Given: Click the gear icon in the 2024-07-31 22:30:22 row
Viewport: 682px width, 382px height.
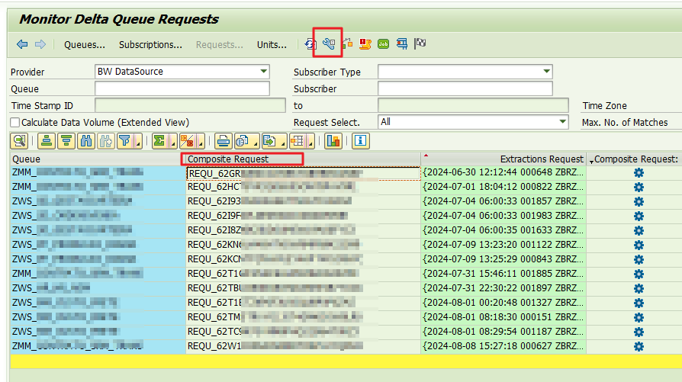Looking at the screenshot, I should click(639, 288).
